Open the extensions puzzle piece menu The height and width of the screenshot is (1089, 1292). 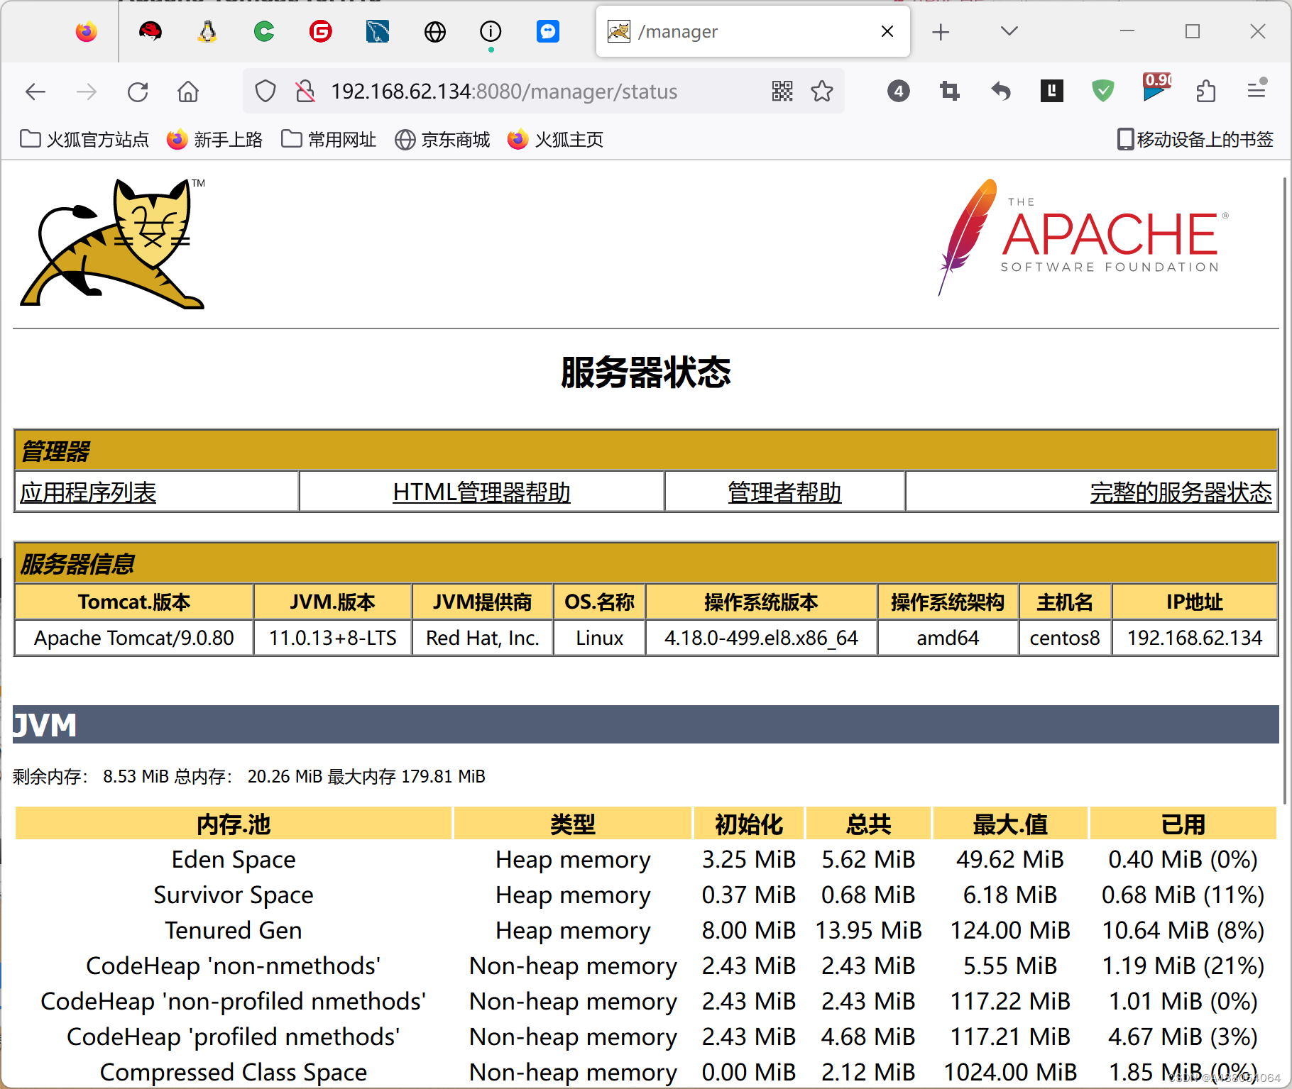tap(1205, 92)
